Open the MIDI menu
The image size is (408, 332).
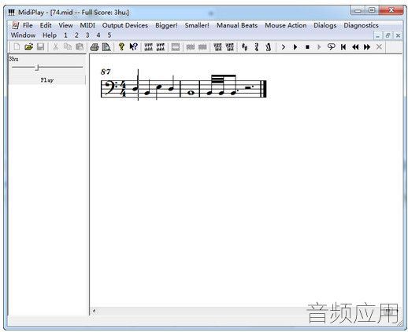87,25
